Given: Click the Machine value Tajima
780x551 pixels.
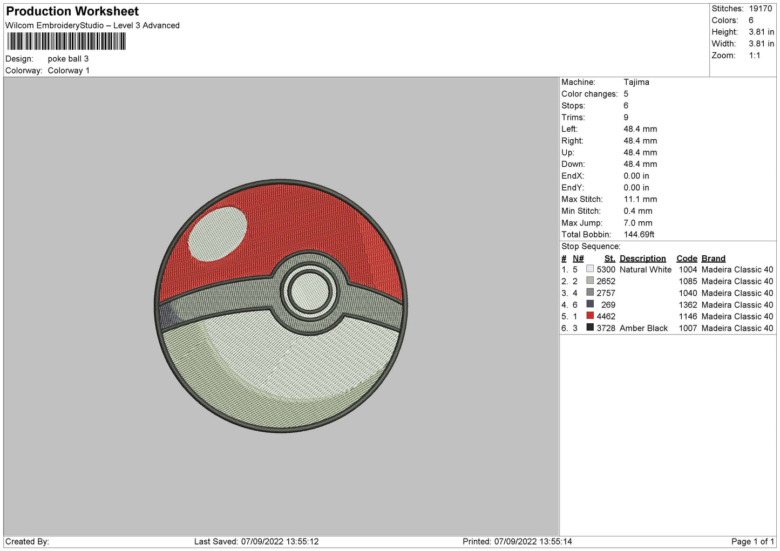Looking at the screenshot, I should coord(636,82).
